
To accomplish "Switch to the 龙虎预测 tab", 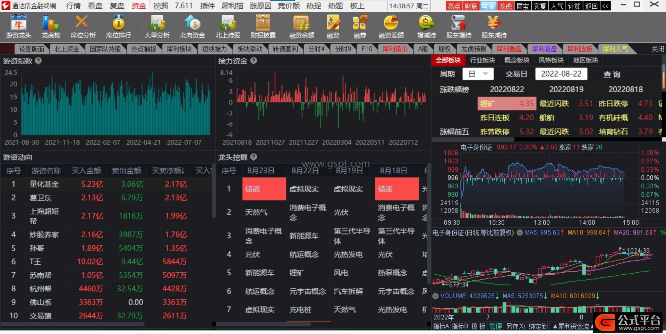I will point(473,49).
